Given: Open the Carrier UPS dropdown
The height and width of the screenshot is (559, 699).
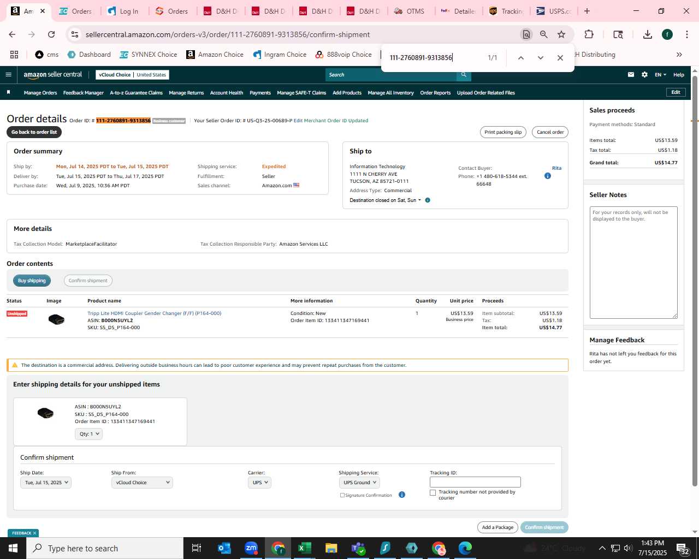Looking at the screenshot, I should pyautogui.click(x=259, y=483).
